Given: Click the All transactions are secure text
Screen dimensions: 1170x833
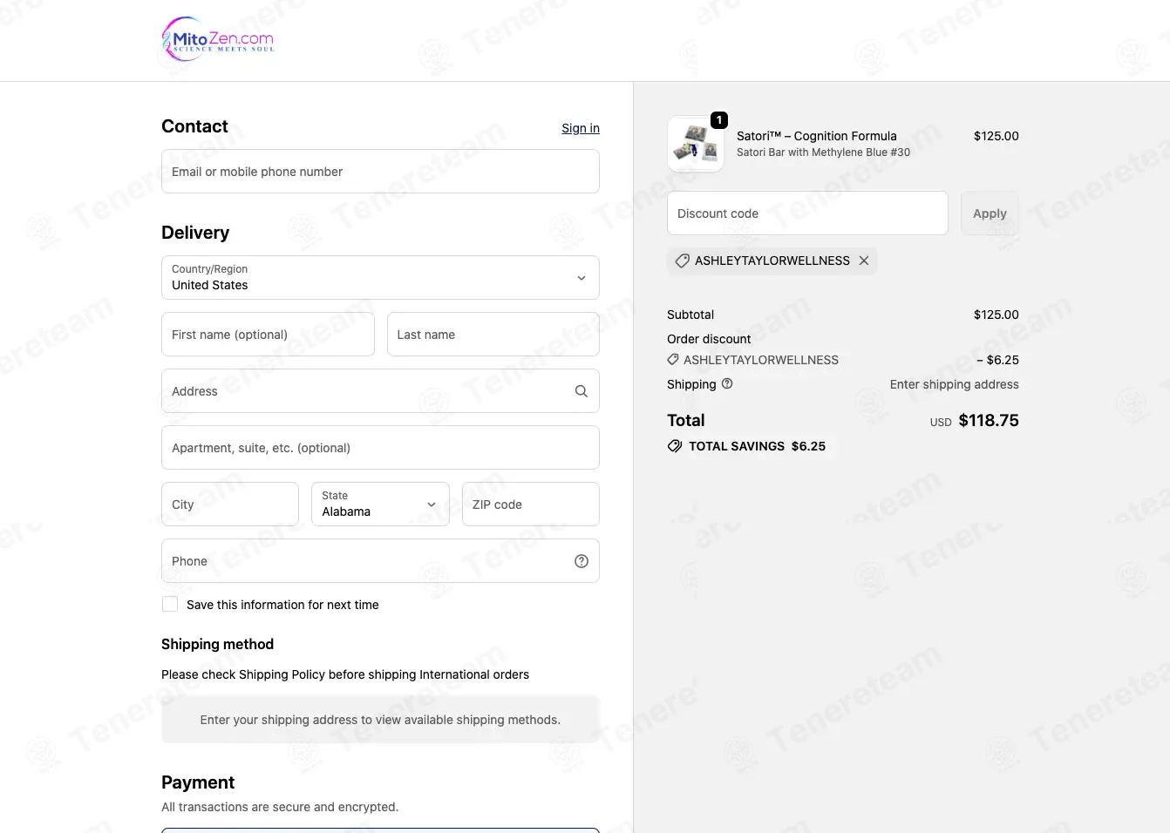Looking at the screenshot, I should click(x=280, y=807).
